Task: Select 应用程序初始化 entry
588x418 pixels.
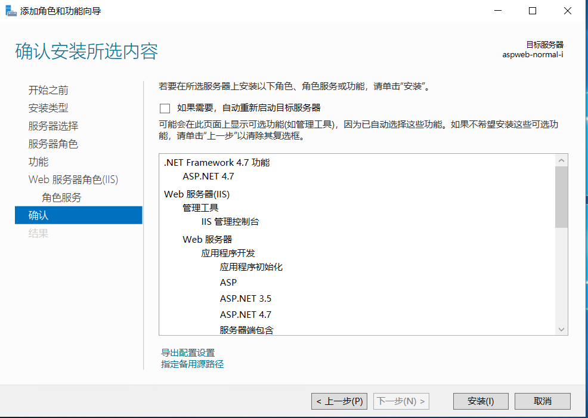Action: click(x=251, y=267)
